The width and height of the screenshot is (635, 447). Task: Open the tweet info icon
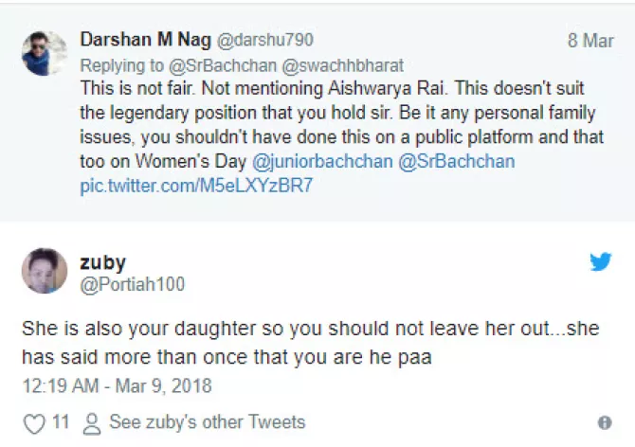pos(604,422)
